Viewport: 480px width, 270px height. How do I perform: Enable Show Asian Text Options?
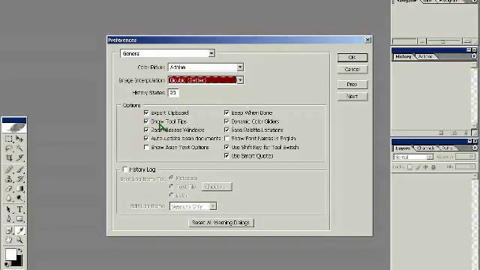tap(146, 147)
